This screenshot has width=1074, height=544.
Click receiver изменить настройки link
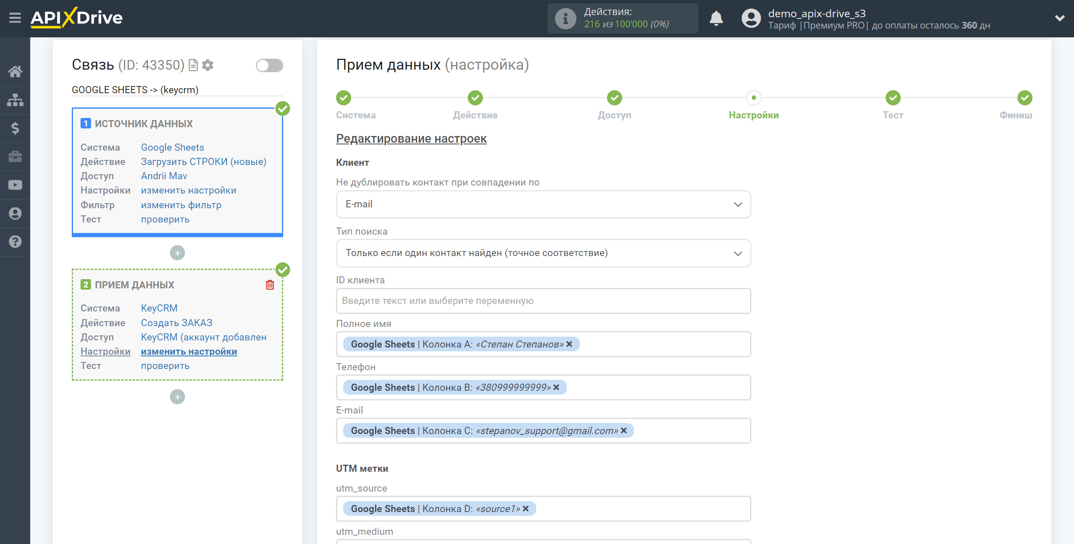(189, 351)
